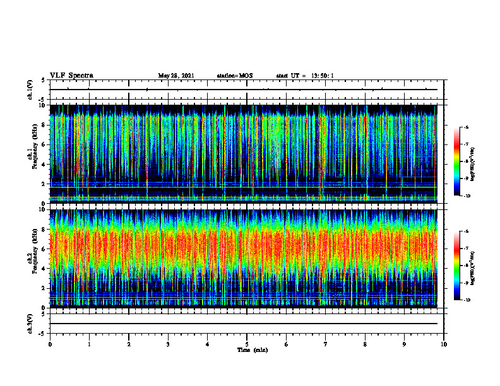Screen dimensions: 500x386
Task: Click the 8 kHz tick on ch.1 axis
Action: point(44,125)
